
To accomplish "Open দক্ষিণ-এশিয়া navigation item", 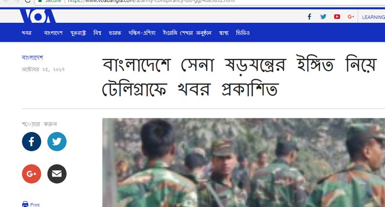I will (142, 33).
